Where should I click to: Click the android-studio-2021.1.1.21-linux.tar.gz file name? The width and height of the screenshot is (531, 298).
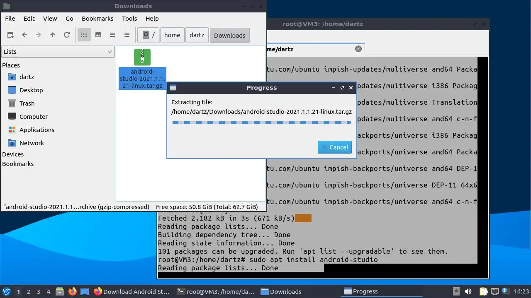click(142, 79)
